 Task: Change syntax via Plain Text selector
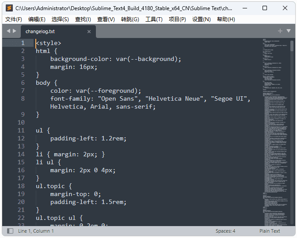[270, 231]
